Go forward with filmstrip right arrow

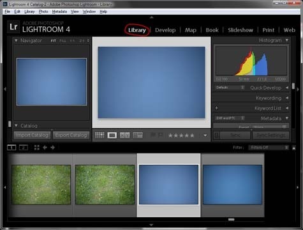click(52, 148)
